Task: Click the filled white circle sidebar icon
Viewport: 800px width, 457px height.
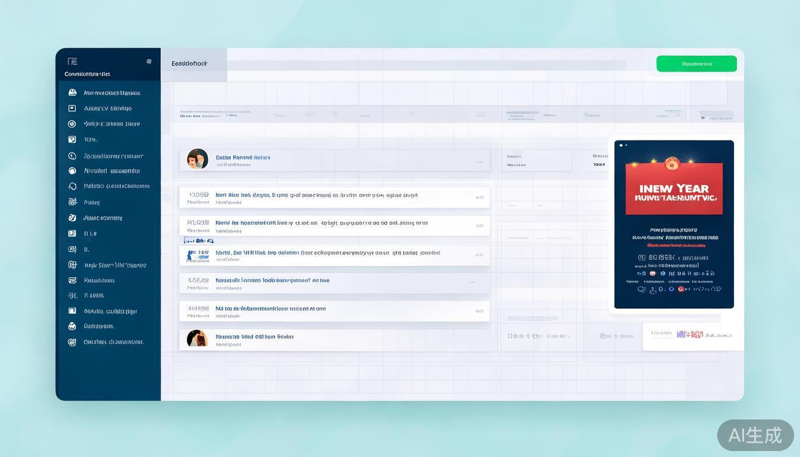Action: point(72,171)
